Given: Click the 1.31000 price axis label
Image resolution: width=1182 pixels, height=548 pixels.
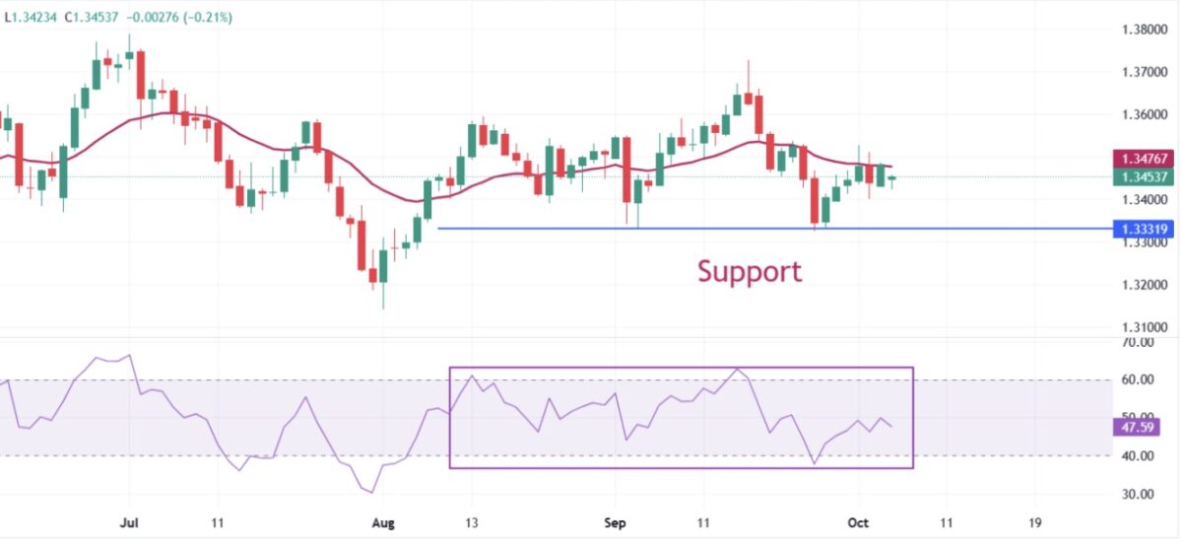Looking at the screenshot, I should click(1144, 326).
